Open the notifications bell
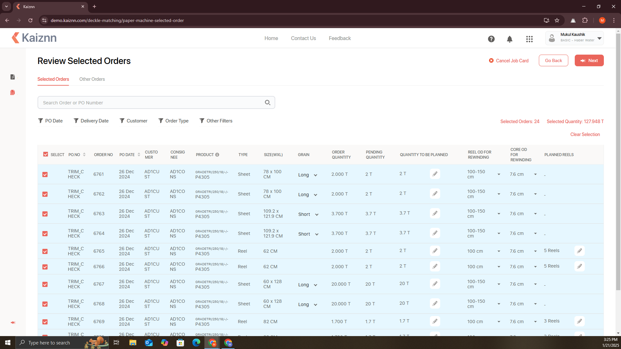Image resolution: width=621 pixels, height=349 pixels. pyautogui.click(x=509, y=39)
